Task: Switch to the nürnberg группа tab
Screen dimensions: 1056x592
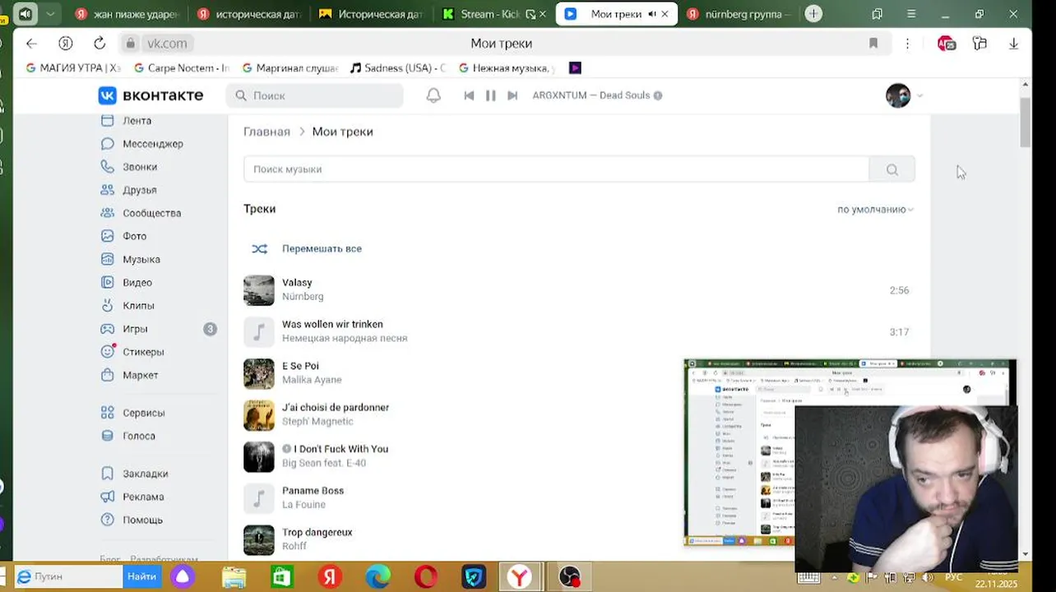Action: (739, 14)
